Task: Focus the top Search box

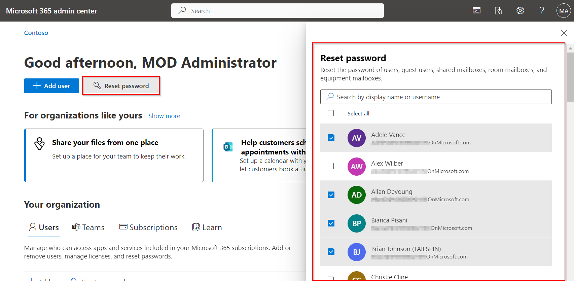Action: click(278, 10)
